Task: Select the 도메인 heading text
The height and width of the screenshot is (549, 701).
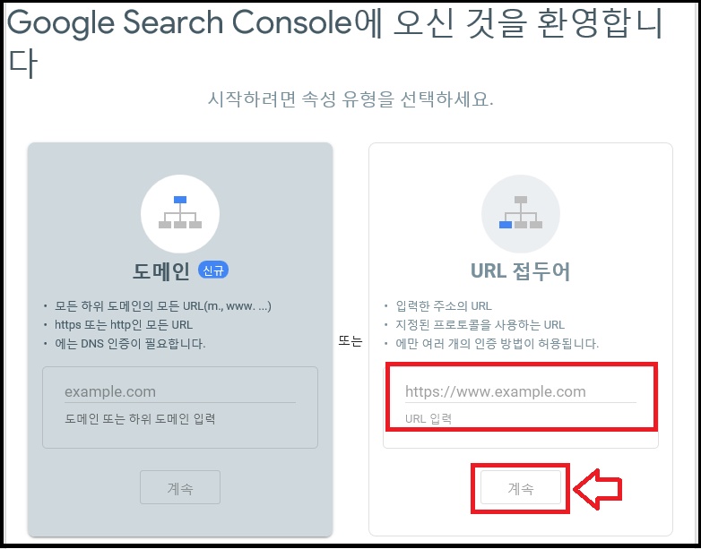Action: pos(161,270)
